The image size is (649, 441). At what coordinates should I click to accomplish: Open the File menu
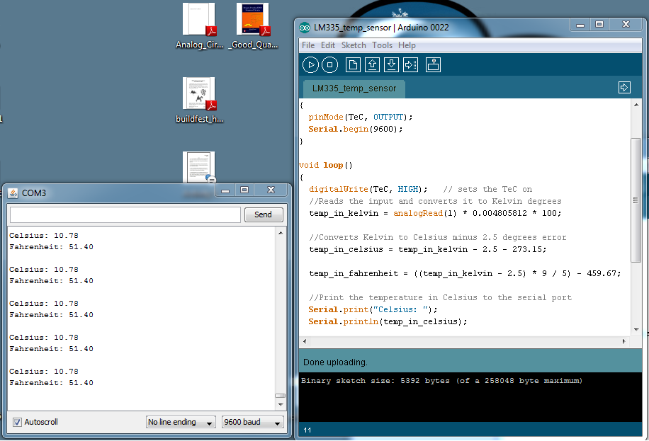click(x=308, y=45)
